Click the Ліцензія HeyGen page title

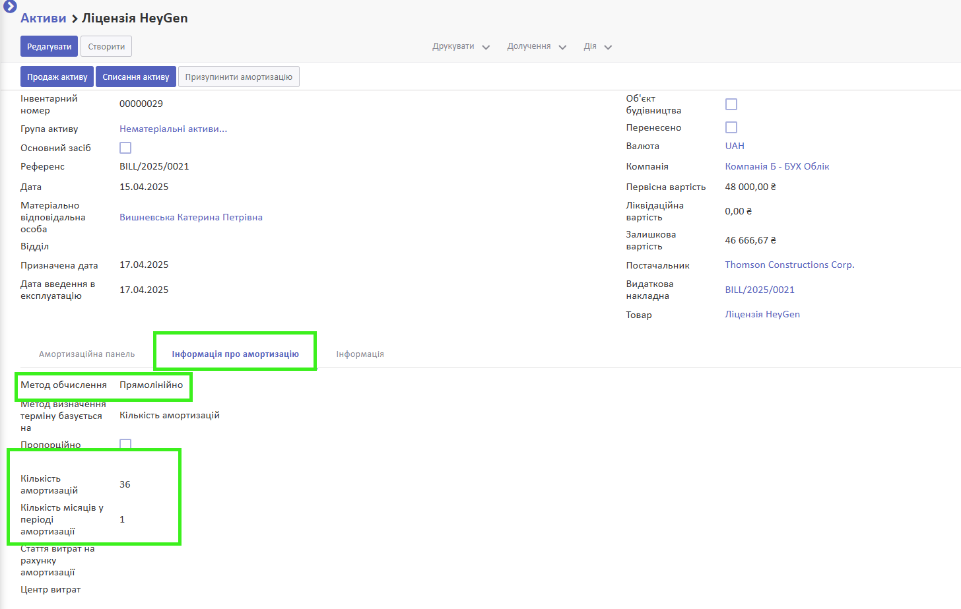[x=135, y=18]
